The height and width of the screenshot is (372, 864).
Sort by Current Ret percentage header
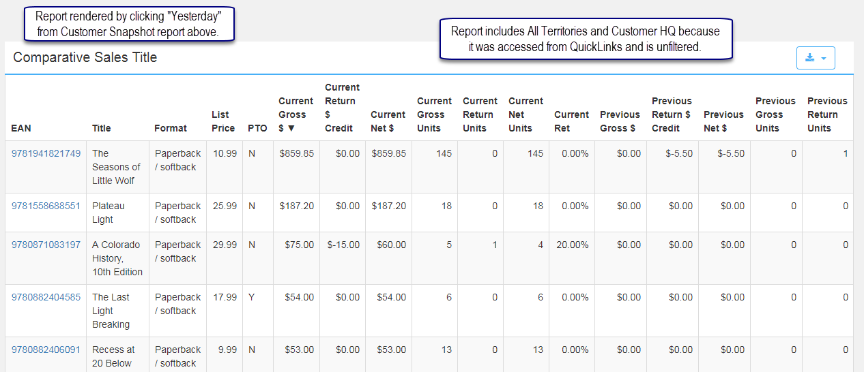572,121
